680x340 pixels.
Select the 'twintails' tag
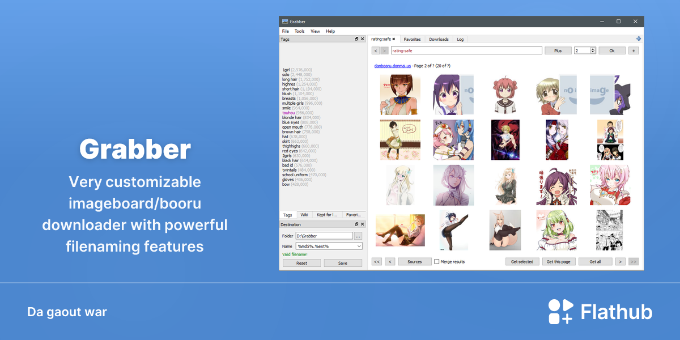290,170
